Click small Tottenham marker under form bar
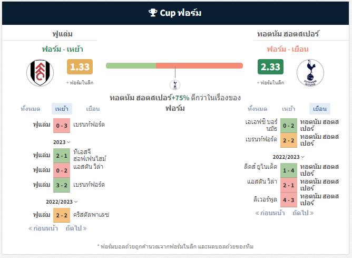Screen dimensions: 352x258 175,85
